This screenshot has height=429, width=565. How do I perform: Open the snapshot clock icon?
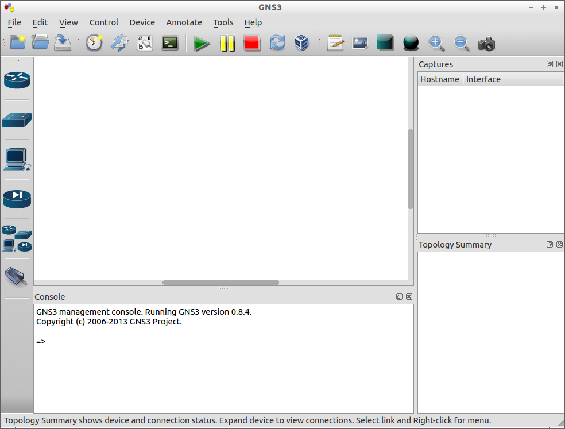coord(94,43)
